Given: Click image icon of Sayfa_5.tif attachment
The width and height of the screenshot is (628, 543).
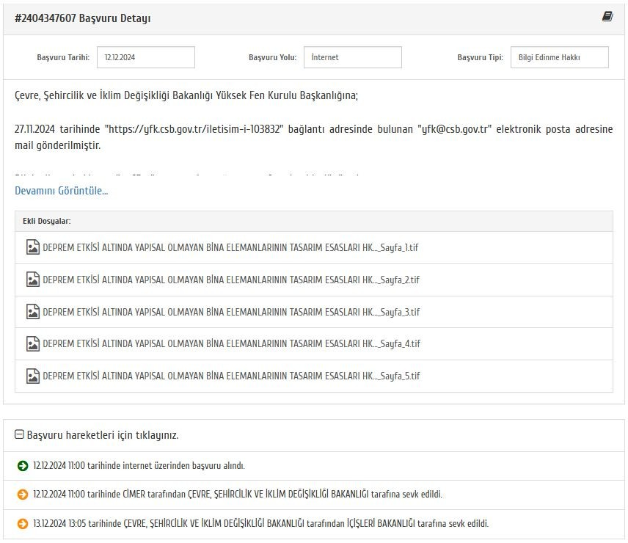Looking at the screenshot, I should [x=33, y=376].
